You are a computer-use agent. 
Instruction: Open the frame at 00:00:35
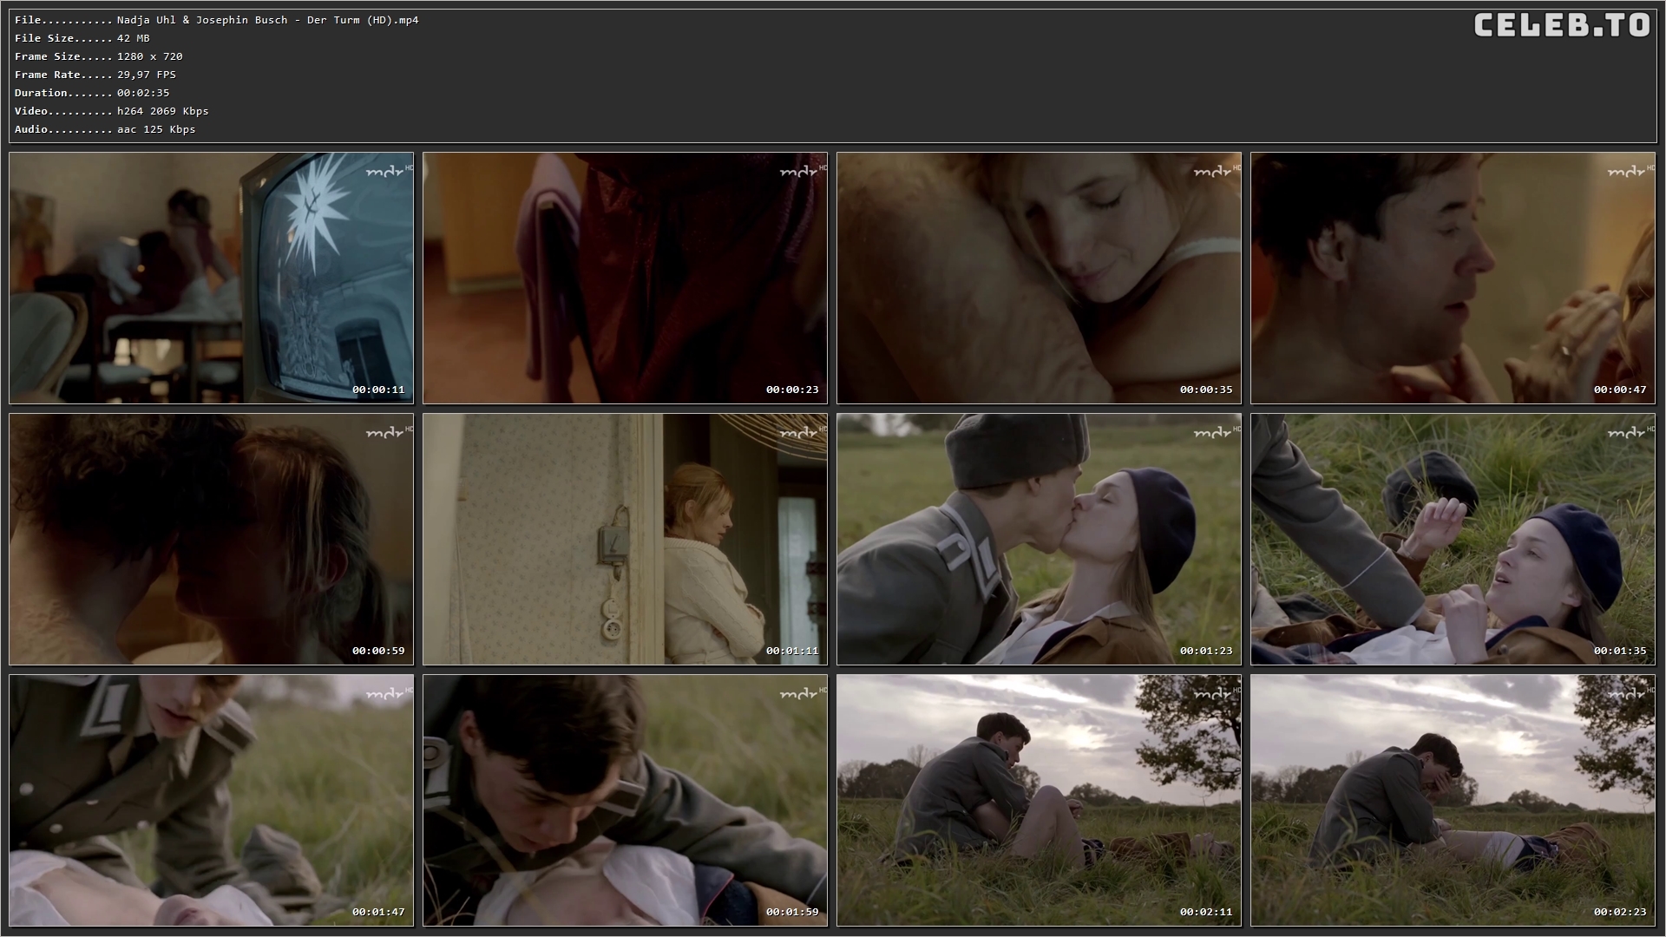pos(1039,278)
